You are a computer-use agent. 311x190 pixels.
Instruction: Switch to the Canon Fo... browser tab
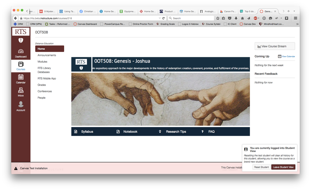pyautogui.click(x=228, y=11)
